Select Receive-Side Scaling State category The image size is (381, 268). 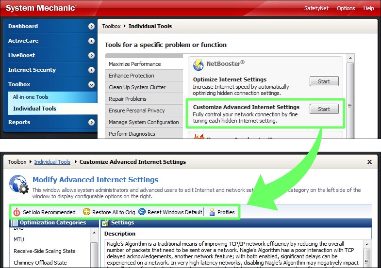45,251
